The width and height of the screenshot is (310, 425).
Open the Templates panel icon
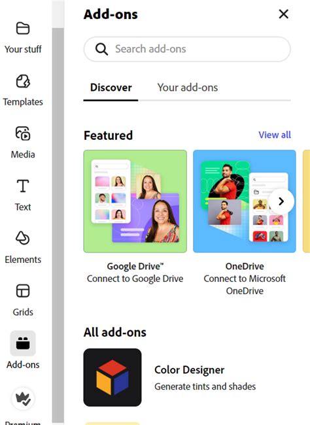tap(23, 81)
